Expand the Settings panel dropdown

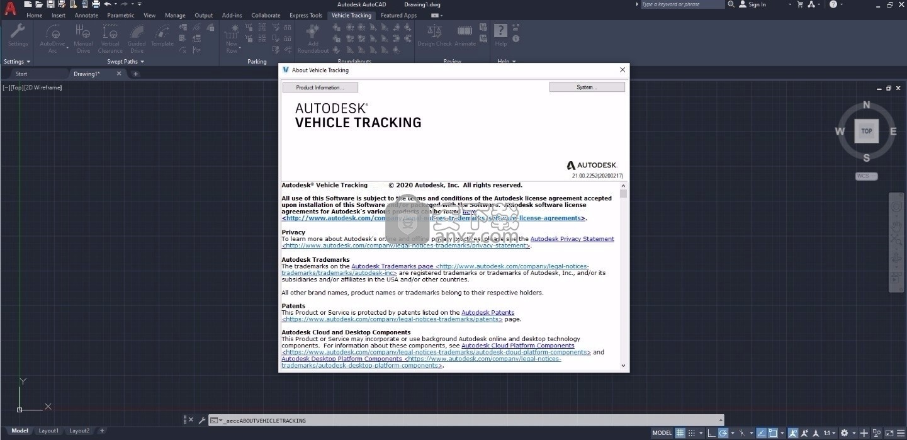coord(28,62)
